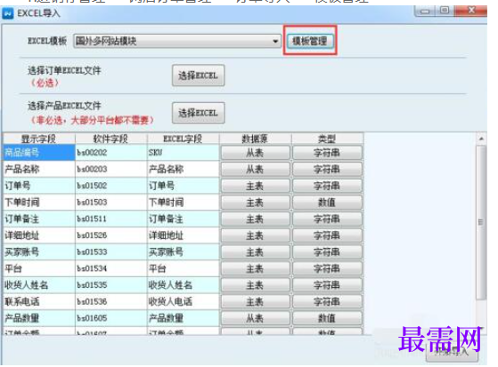
Task: Click the SKU Excel field cell
Action: coord(184,153)
